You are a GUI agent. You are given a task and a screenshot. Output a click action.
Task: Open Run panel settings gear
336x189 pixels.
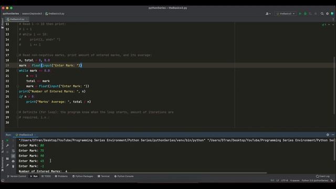click(328, 135)
